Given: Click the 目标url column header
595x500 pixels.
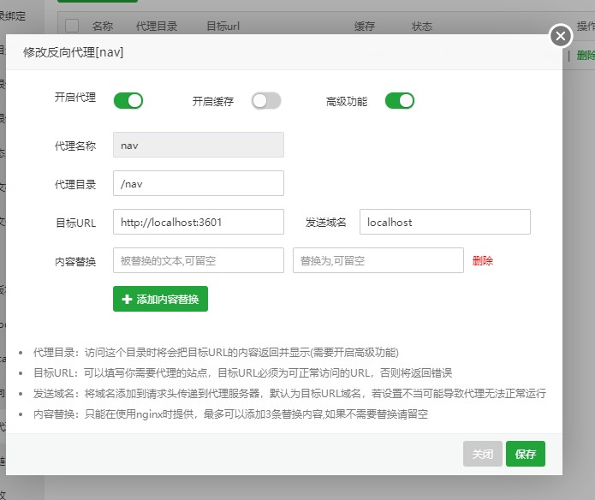Looking at the screenshot, I should click(223, 27).
